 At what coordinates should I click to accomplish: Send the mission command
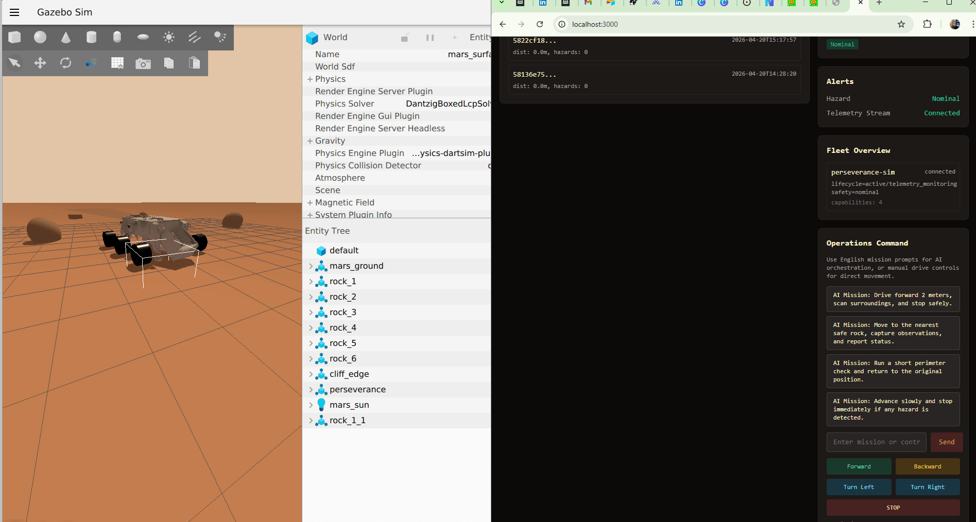click(947, 442)
